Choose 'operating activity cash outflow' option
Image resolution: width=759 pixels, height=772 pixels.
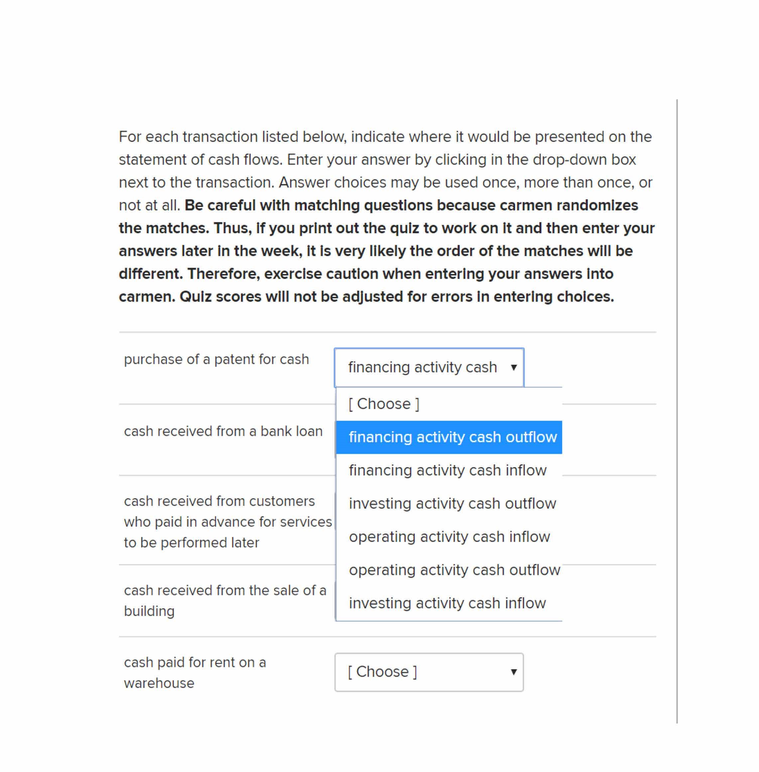click(454, 570)
